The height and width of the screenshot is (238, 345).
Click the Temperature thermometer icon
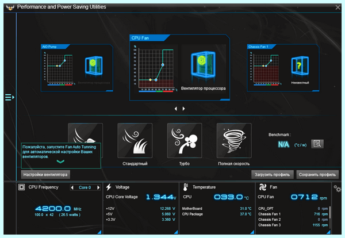tap(185, 187)
